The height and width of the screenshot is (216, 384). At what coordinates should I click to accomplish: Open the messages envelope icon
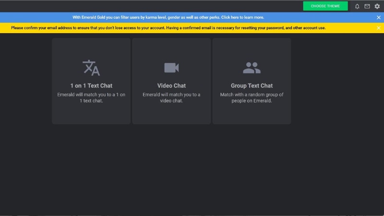[x=367, y=6]
